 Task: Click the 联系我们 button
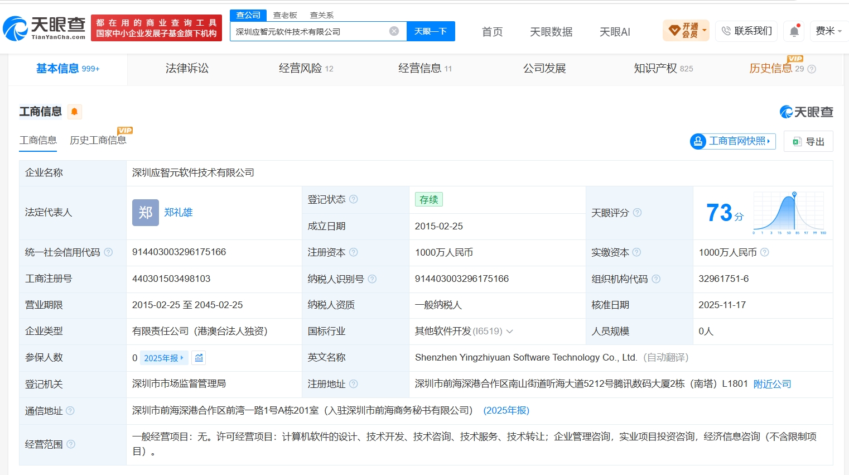tap(746, 31)
